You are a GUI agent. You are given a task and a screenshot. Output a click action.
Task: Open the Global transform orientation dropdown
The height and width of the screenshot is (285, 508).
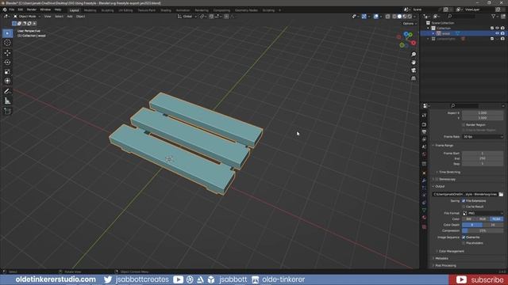coord(187,16)
